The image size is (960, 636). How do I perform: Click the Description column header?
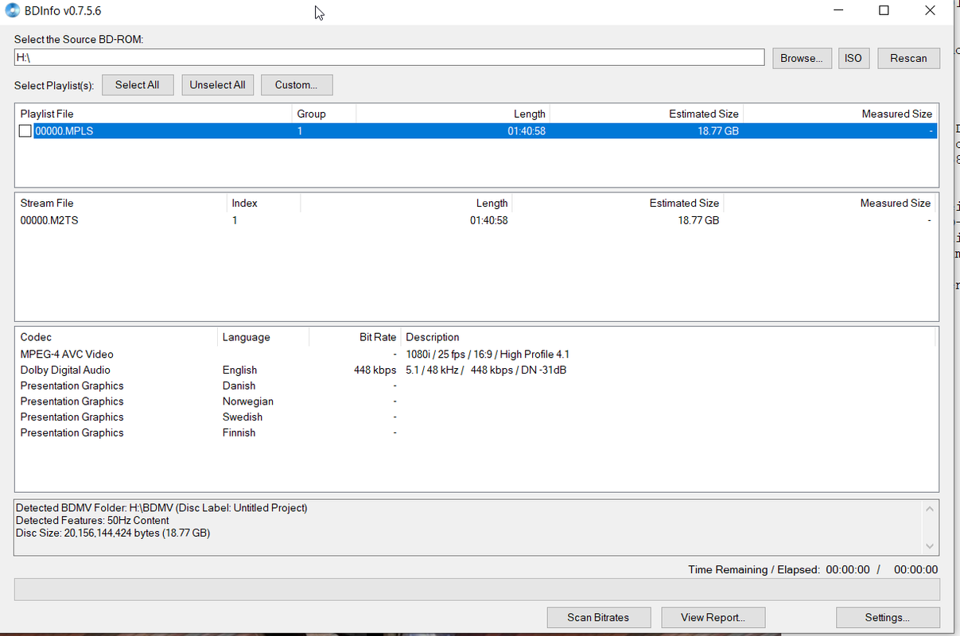[x=668, y=337]
